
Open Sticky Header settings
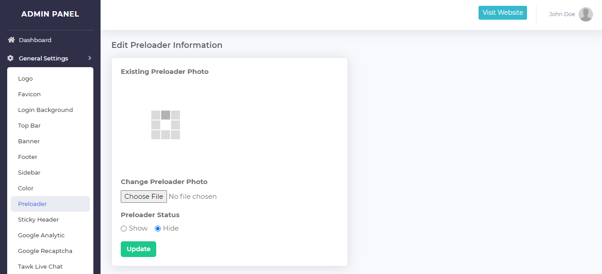38,220
